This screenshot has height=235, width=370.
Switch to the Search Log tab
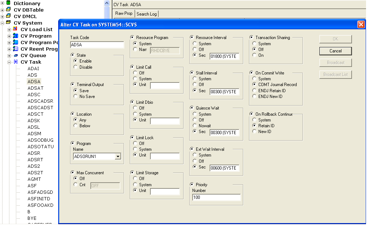pyautogui.click(x=147, y=14)
